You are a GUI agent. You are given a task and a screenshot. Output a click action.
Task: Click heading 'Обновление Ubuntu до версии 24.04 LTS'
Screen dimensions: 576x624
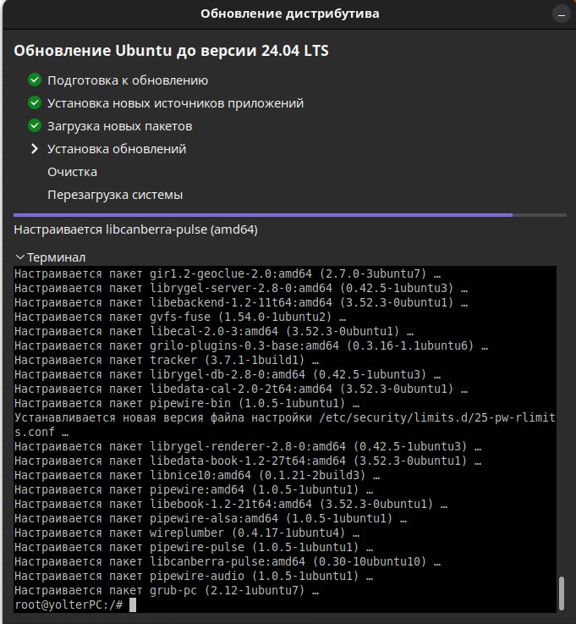171,51
